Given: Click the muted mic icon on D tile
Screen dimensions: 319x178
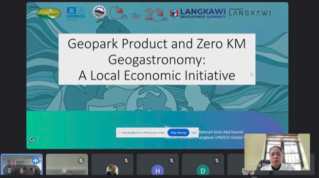Looking at the screenshot, I should 217,161.
